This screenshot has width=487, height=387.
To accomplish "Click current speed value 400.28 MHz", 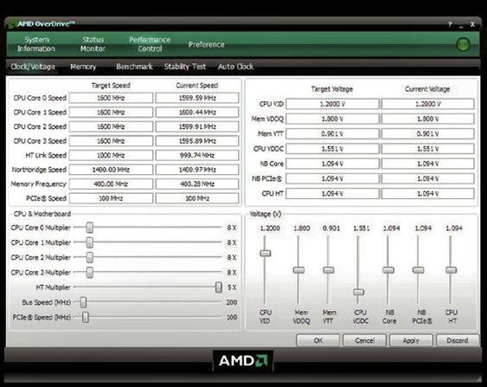I will [197, 184].
